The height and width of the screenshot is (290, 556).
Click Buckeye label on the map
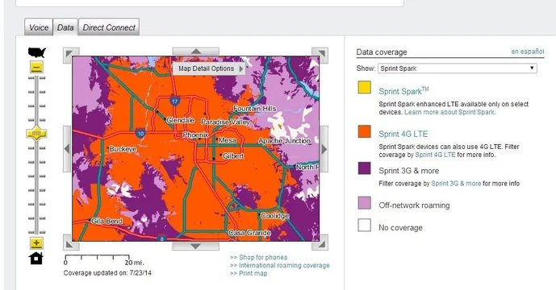tap(123, 149)
